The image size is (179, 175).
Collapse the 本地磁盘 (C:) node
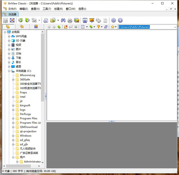[x=9, y=71]
